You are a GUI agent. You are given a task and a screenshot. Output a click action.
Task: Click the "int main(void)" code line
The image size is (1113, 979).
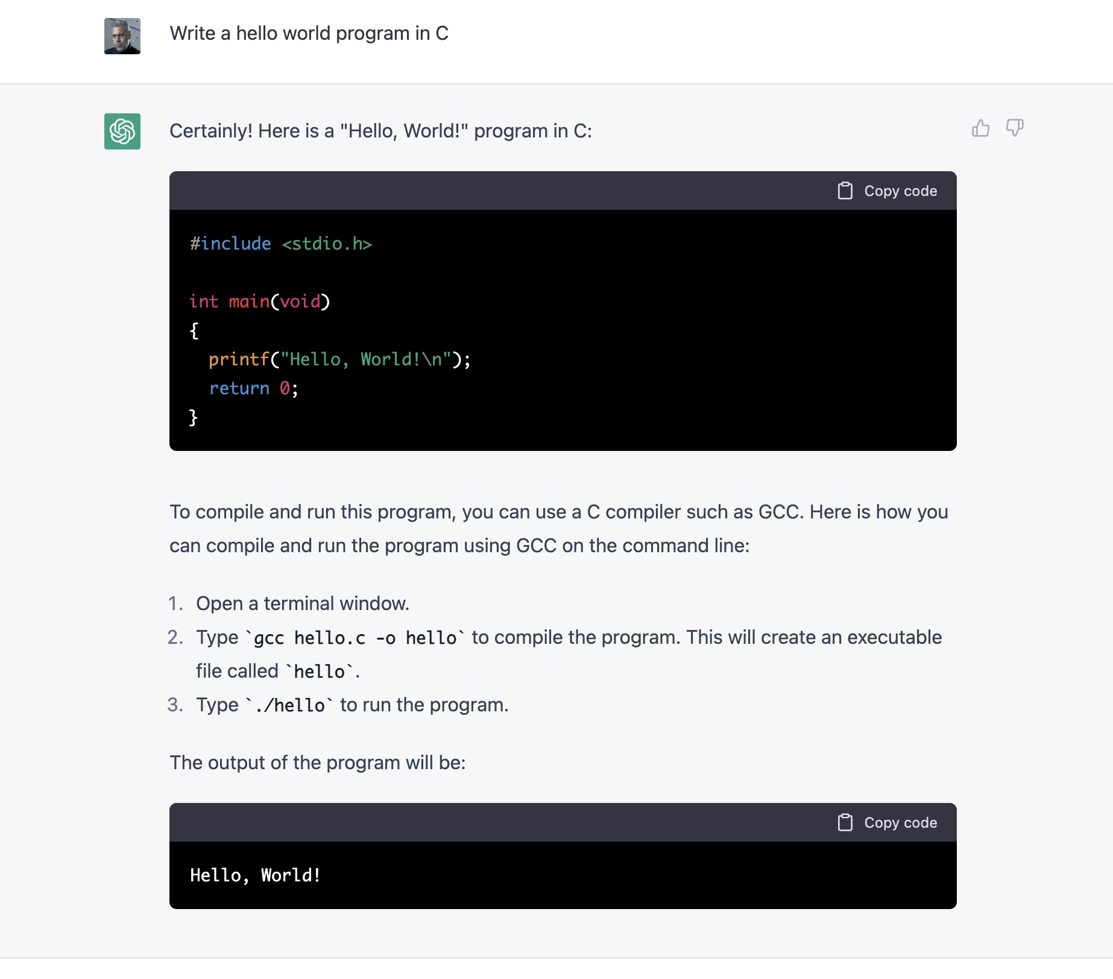click(x=259, y=301)
